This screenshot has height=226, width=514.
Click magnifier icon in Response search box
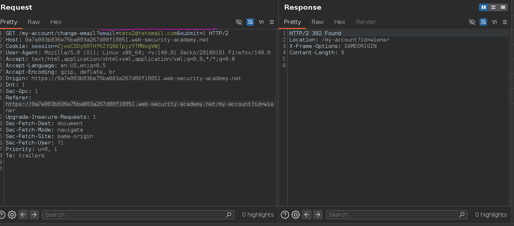pos(462,215)
